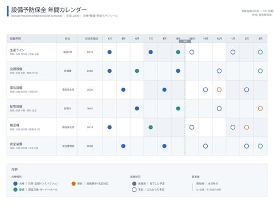The width and height of the screenshot is (274, 205).
Task: Click the 空調設備 row name
Action: point(16,69)
